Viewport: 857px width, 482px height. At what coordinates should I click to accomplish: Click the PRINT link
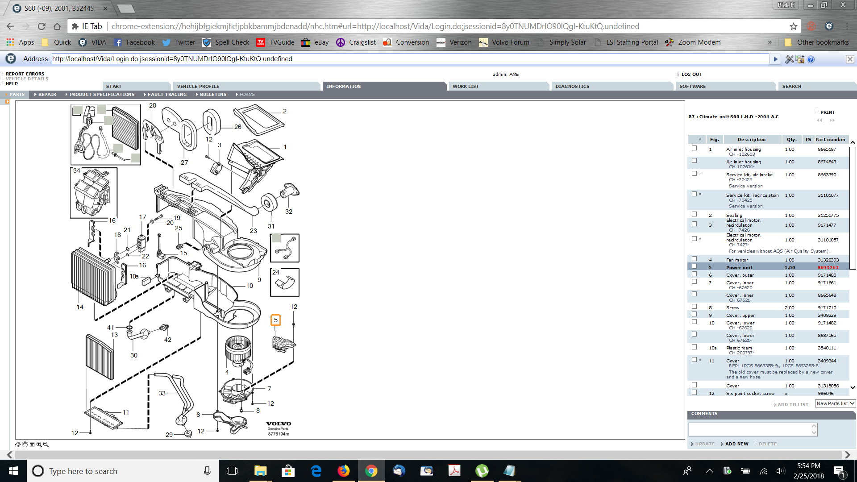827,112
